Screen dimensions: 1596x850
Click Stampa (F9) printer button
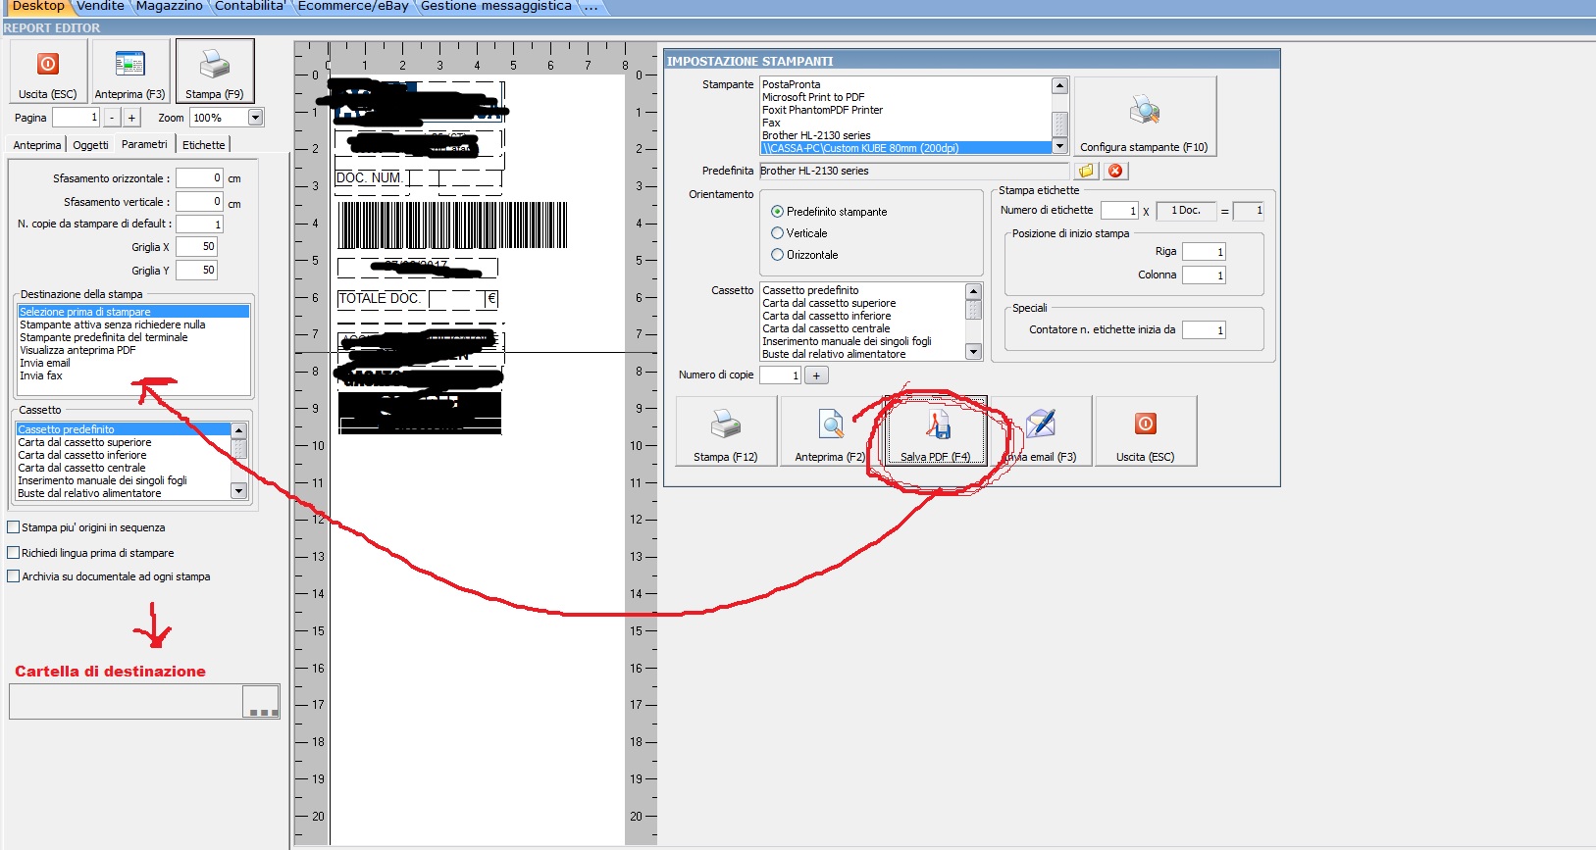tap(215, 71)
